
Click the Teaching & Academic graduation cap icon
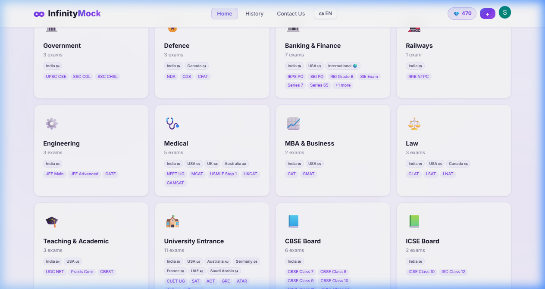pyautogui.click(x=52, y=221)
